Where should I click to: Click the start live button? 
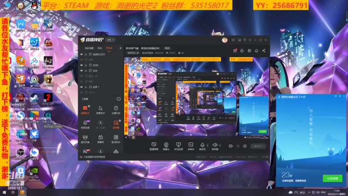point(258,146)
